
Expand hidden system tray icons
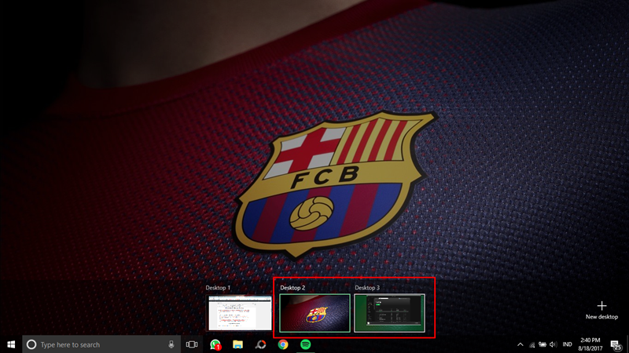pos(519,344)
